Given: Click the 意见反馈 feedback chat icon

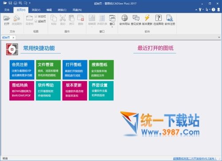Looking at the screenshot, I should point(136,18).
